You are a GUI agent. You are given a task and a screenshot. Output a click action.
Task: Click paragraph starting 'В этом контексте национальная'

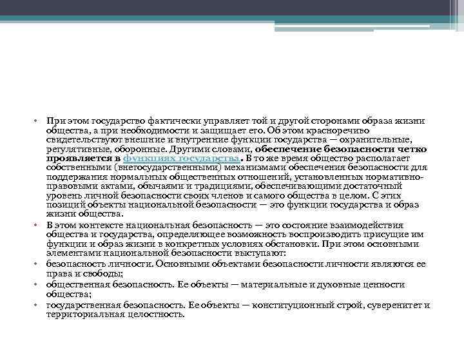pyautogui.click(x=235, y=239)
